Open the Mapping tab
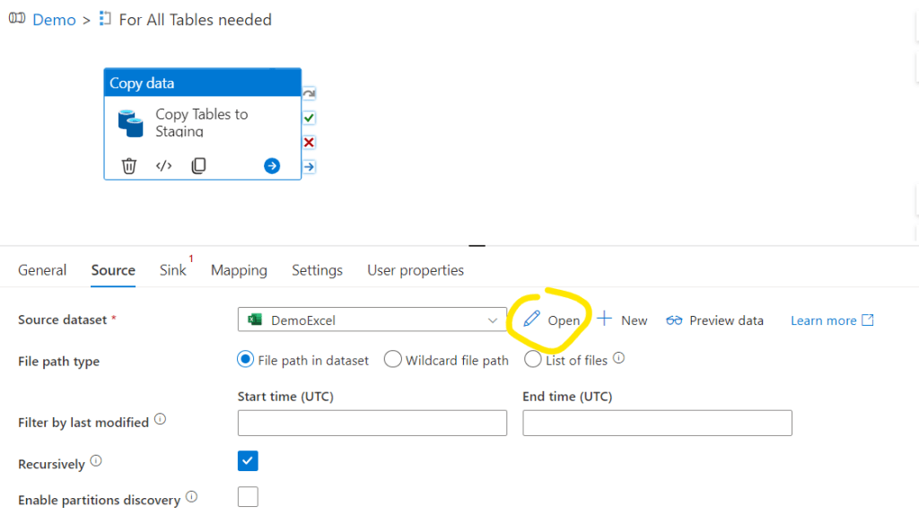 (x=239, y=270)
